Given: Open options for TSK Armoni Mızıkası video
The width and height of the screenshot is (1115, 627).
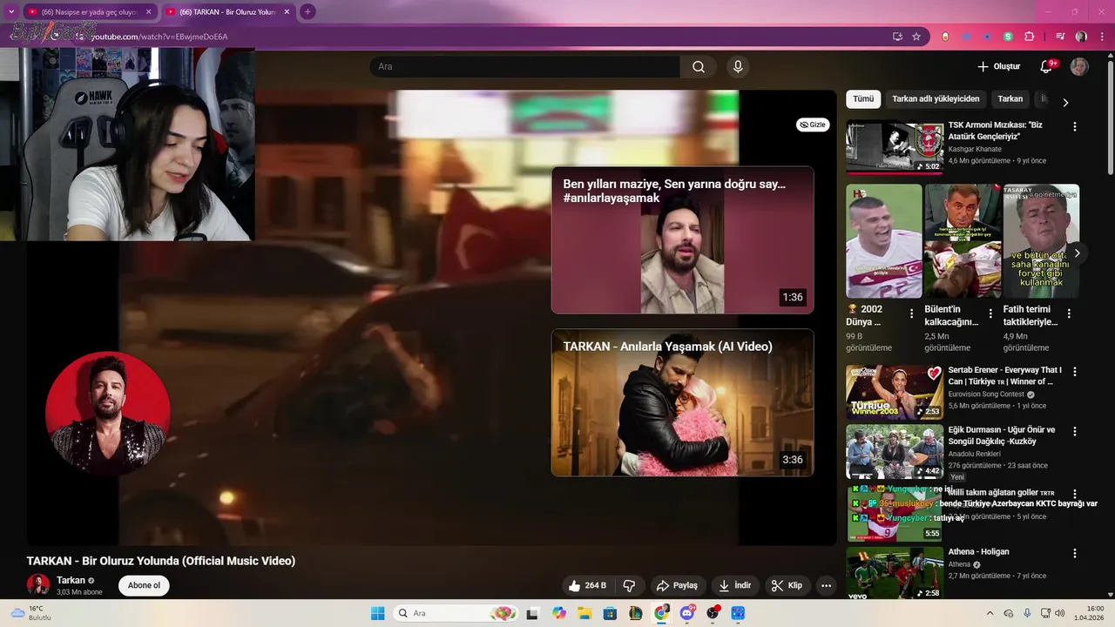Looking at the screenshot, I should coord(1075,127).
